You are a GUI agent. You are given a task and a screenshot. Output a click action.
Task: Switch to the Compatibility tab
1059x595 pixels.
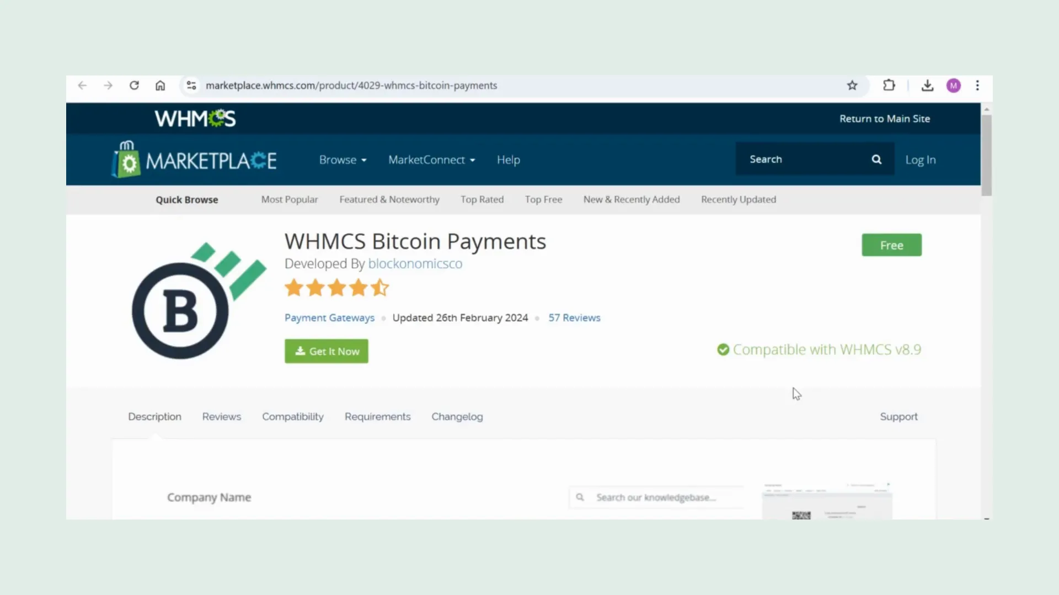pyautogui.click(x=293, y=417)
